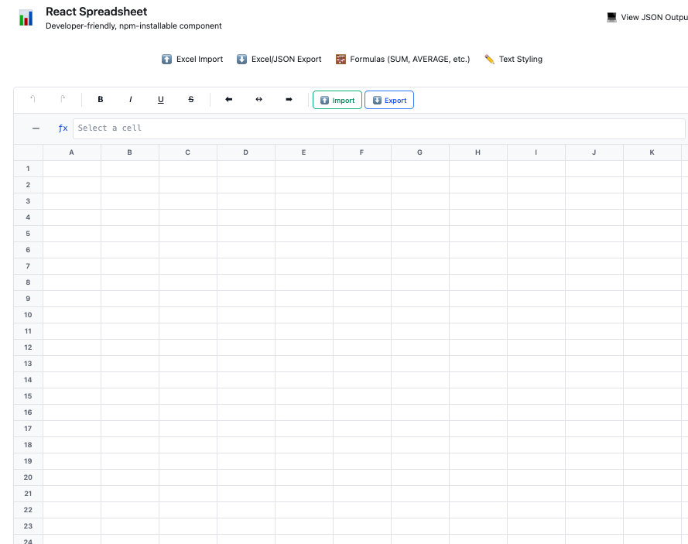Select cell C3 in the grid
Image resolution: width=688 pixels, height=544 pixels.
coord(188,201)
